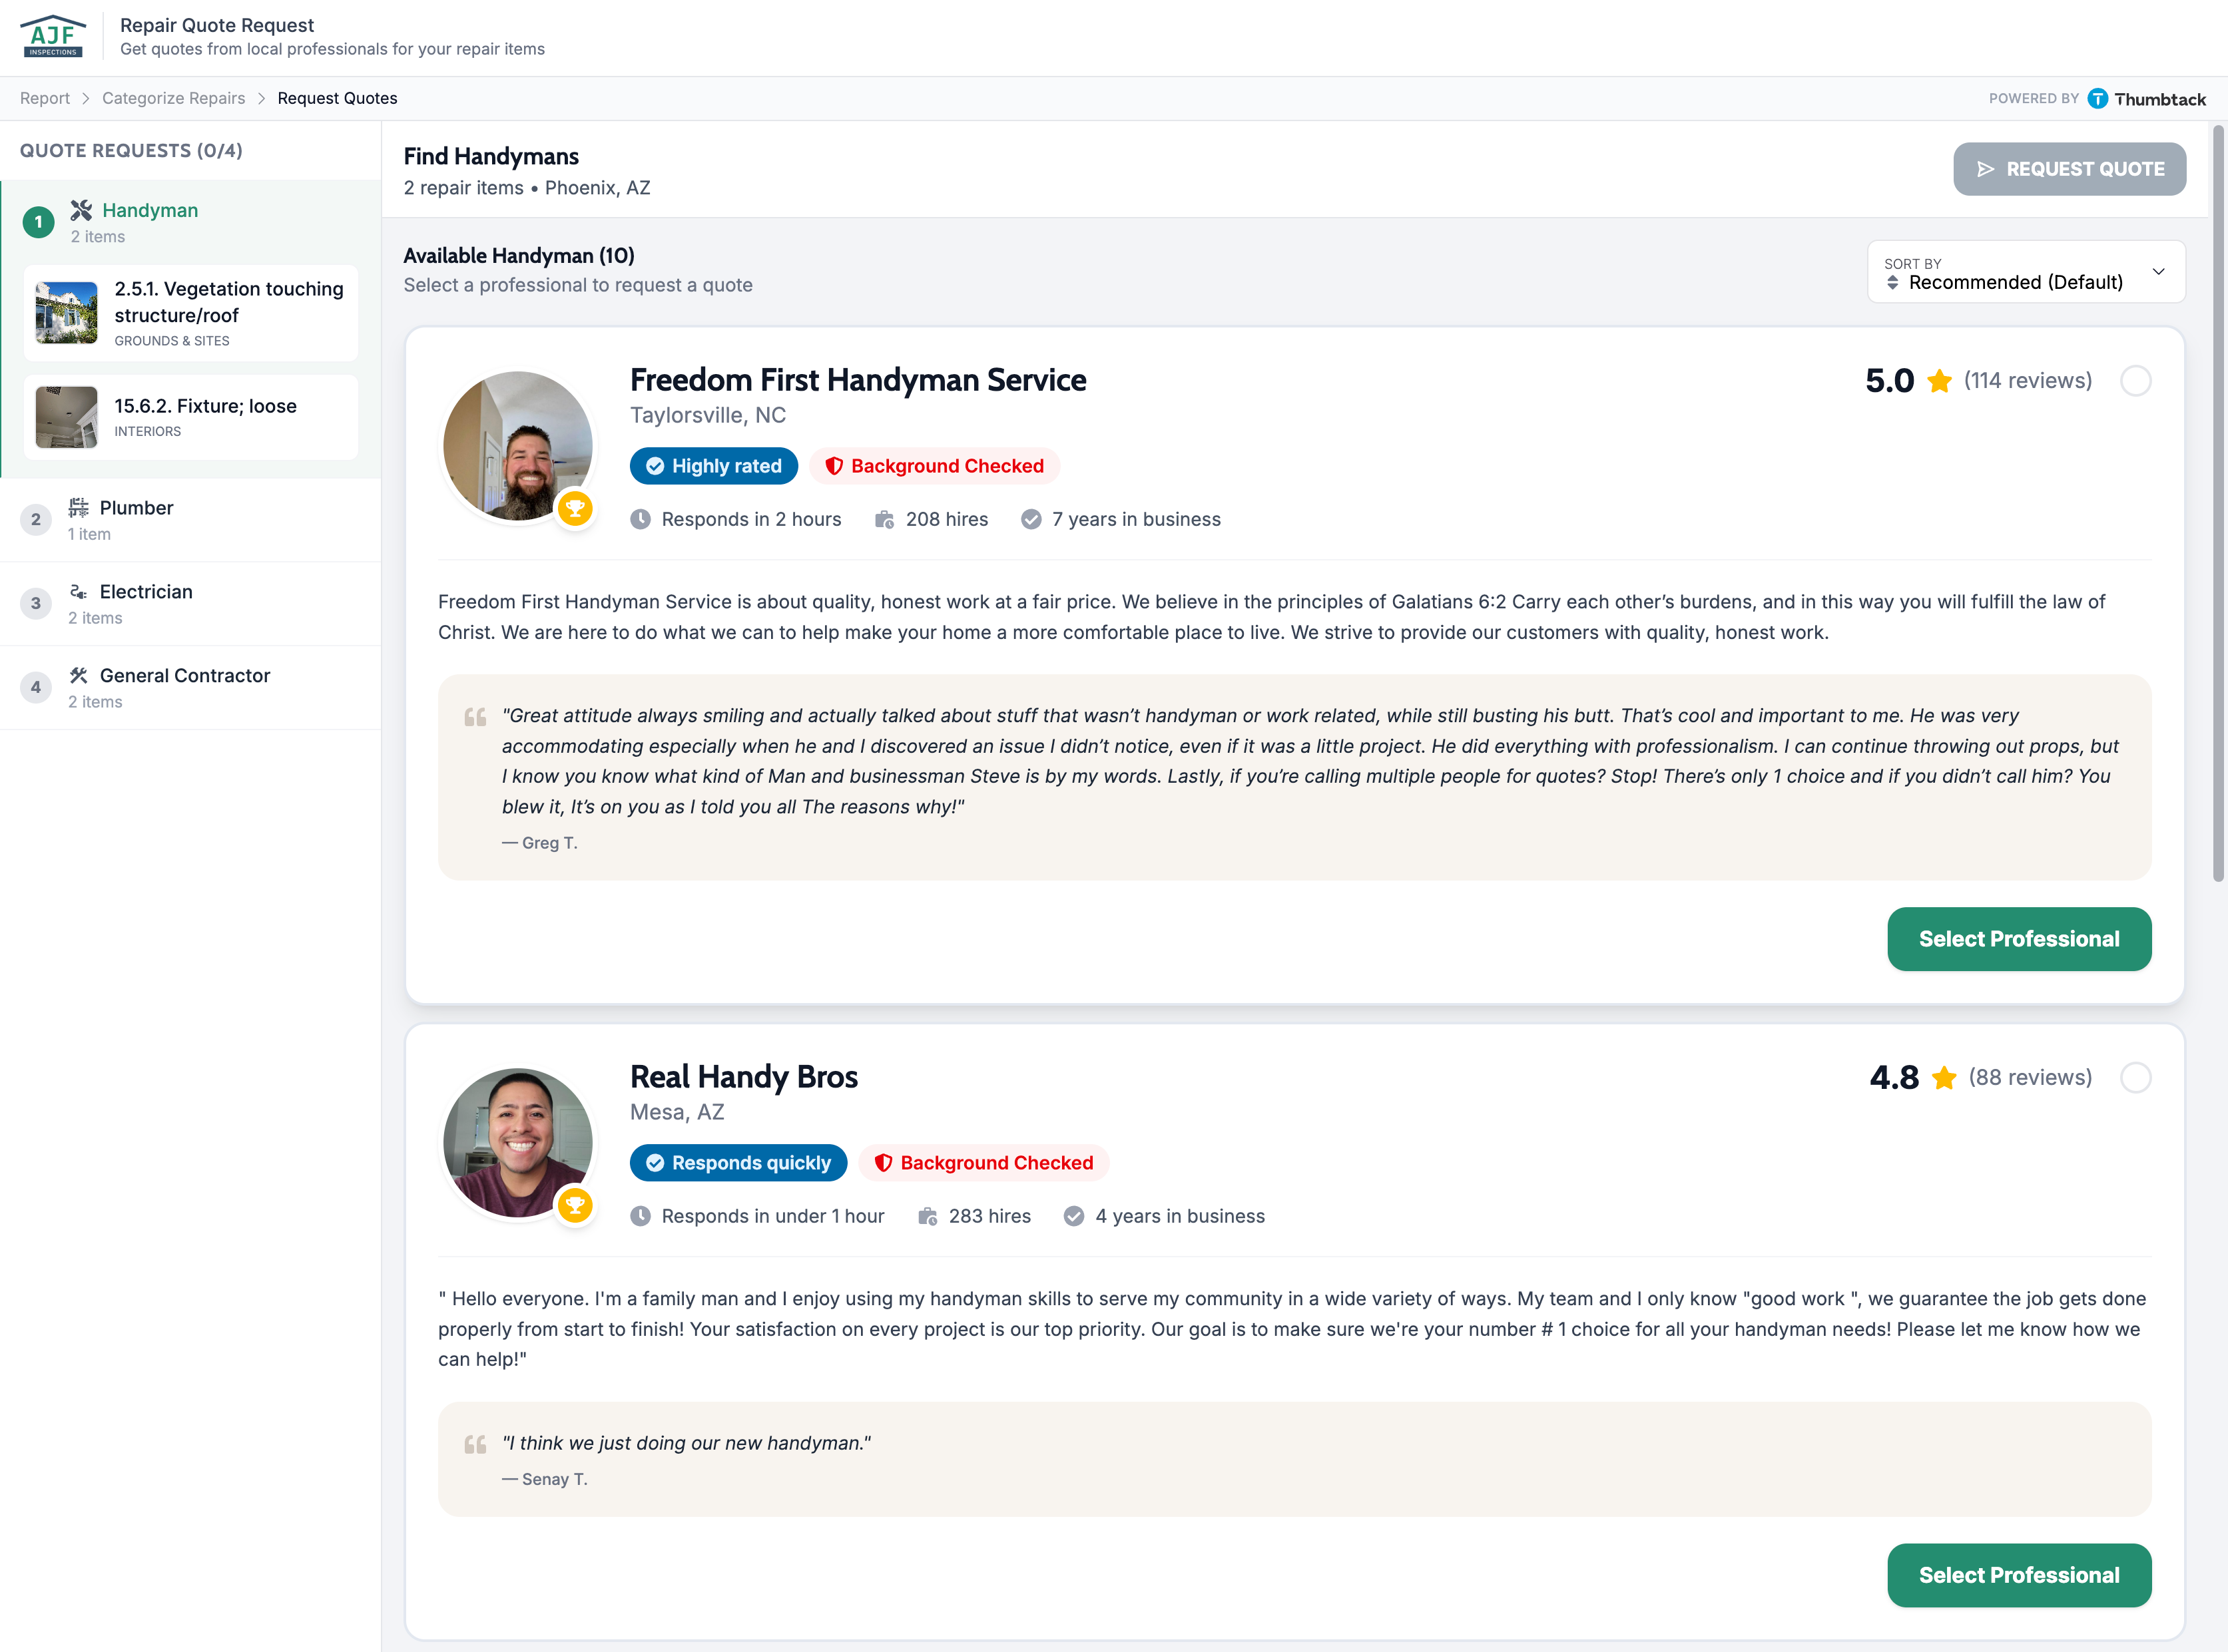Click the Background Checked badge for Real Handy Bros
Screen dimensions: 2228x1652
(983, 1163)
